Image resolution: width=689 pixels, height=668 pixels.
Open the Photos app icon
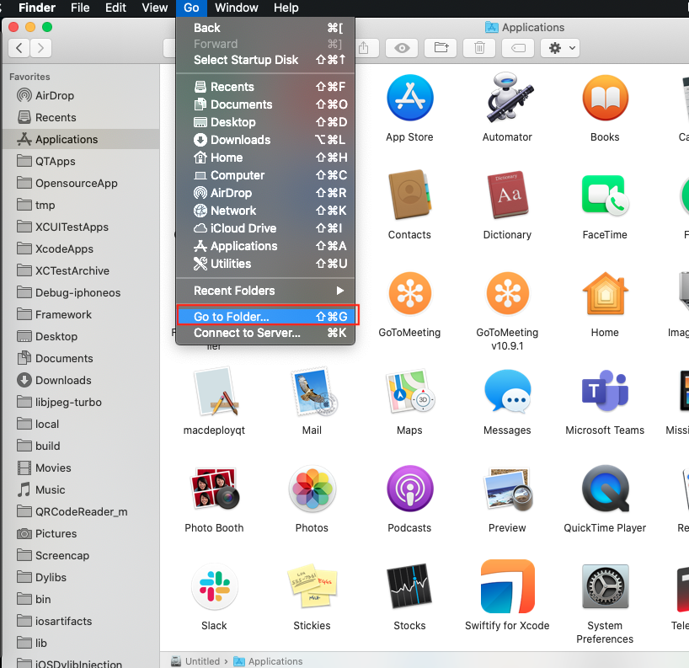[x=312, y=489]
